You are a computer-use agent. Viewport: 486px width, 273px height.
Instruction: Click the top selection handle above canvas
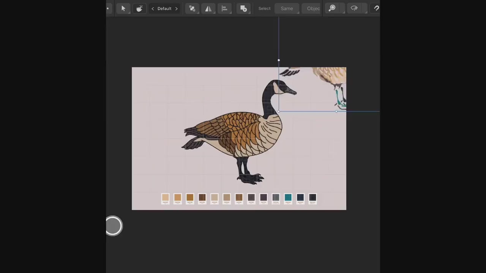pyautogui.click(x=279, y=60)
